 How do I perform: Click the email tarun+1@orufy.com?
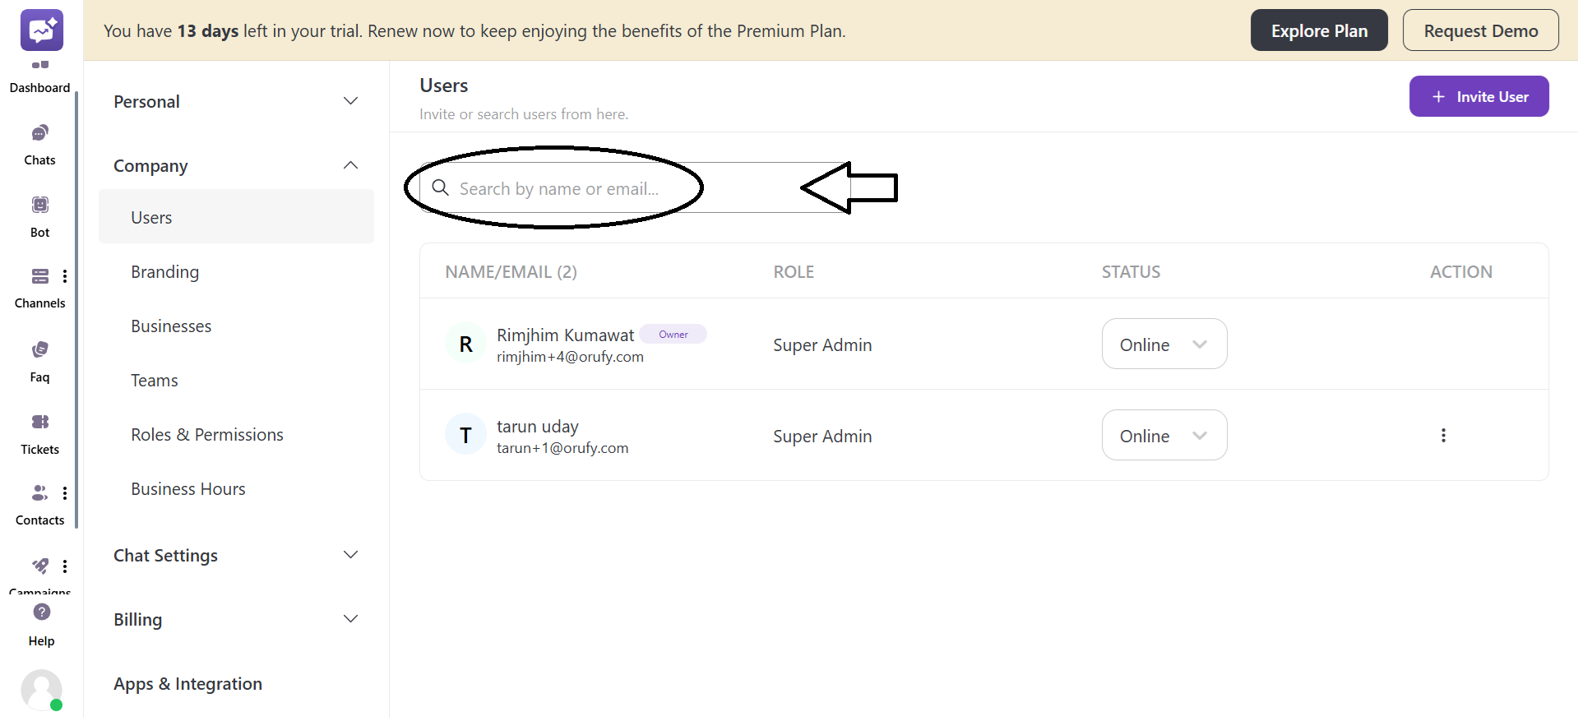coord(562,448)
